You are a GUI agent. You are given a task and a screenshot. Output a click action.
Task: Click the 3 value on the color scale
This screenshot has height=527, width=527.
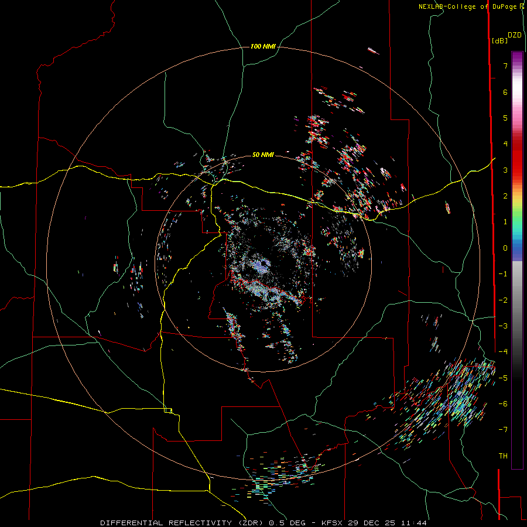pyautogui.click(x=505, y=170)
